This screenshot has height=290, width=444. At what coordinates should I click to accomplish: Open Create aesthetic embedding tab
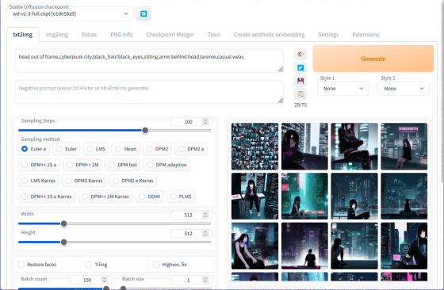coord(270,35)
